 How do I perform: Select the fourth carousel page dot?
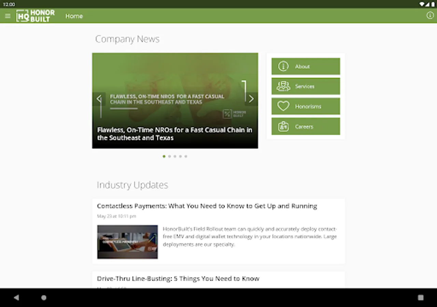tap(180, 156)
